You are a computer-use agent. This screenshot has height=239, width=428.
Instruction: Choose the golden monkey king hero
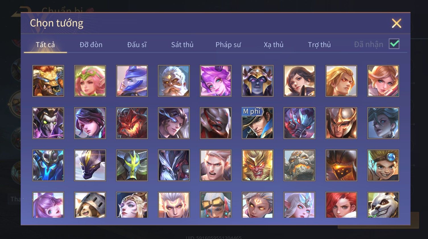point(257,165)
